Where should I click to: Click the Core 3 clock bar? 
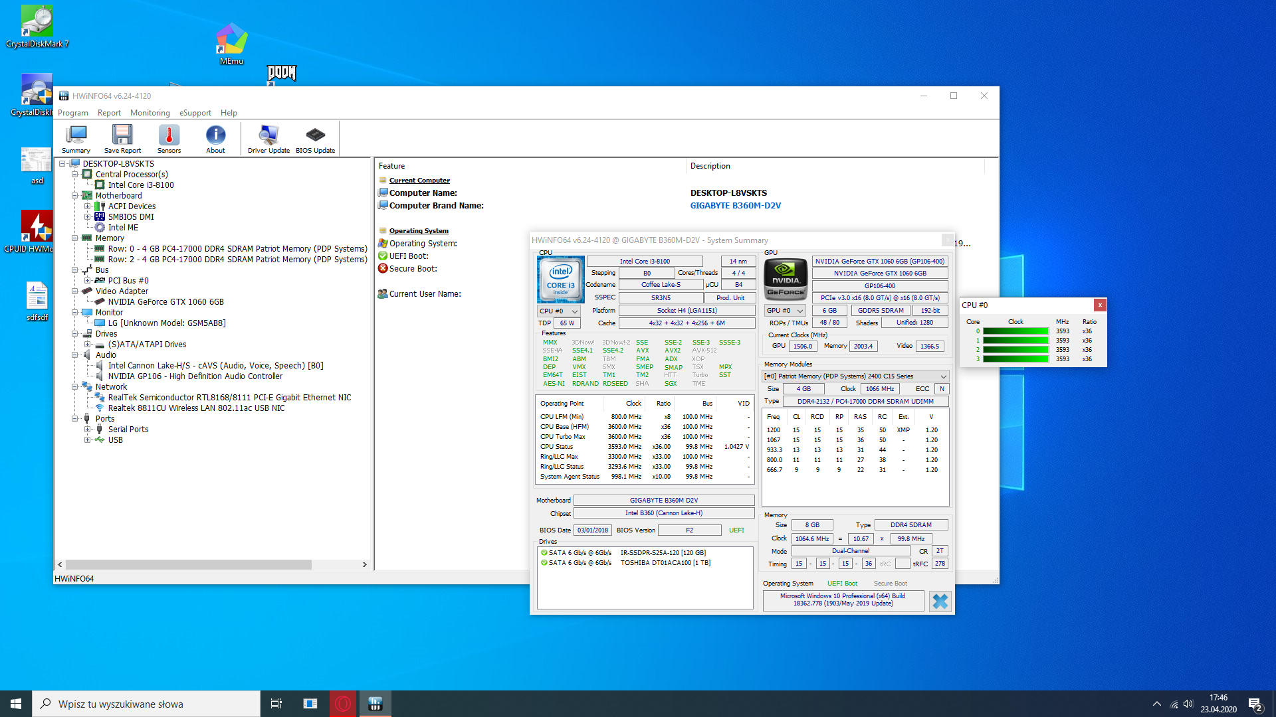[x=1015, y=359]
